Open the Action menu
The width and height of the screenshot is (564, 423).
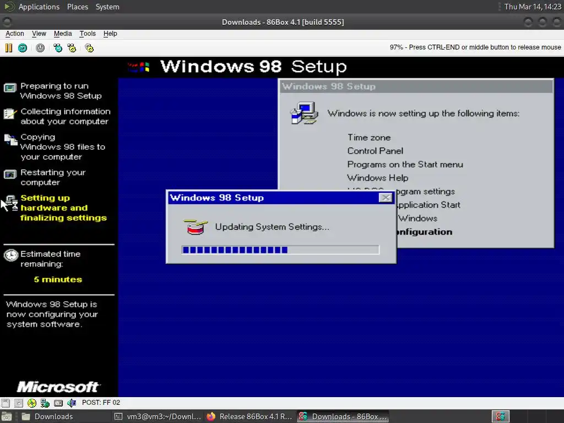(15, 34)
